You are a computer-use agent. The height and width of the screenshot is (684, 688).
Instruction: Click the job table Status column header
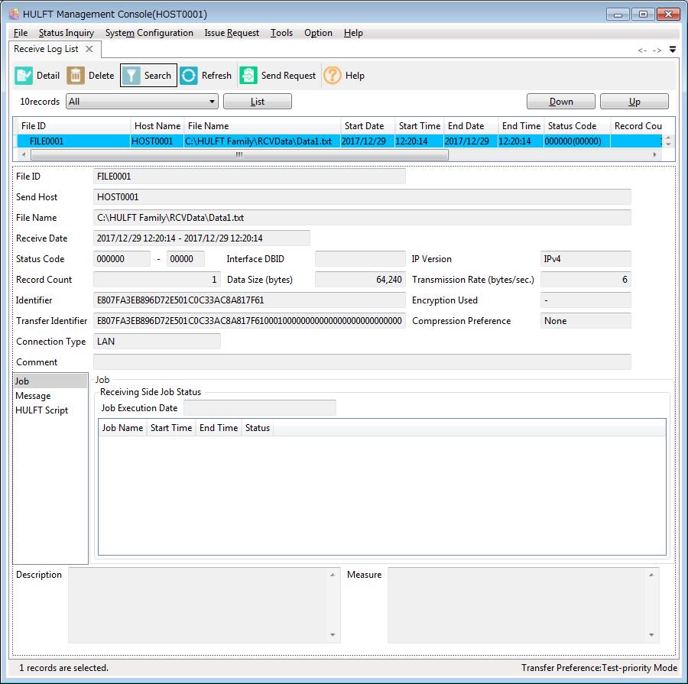click(x=257, y=428)
